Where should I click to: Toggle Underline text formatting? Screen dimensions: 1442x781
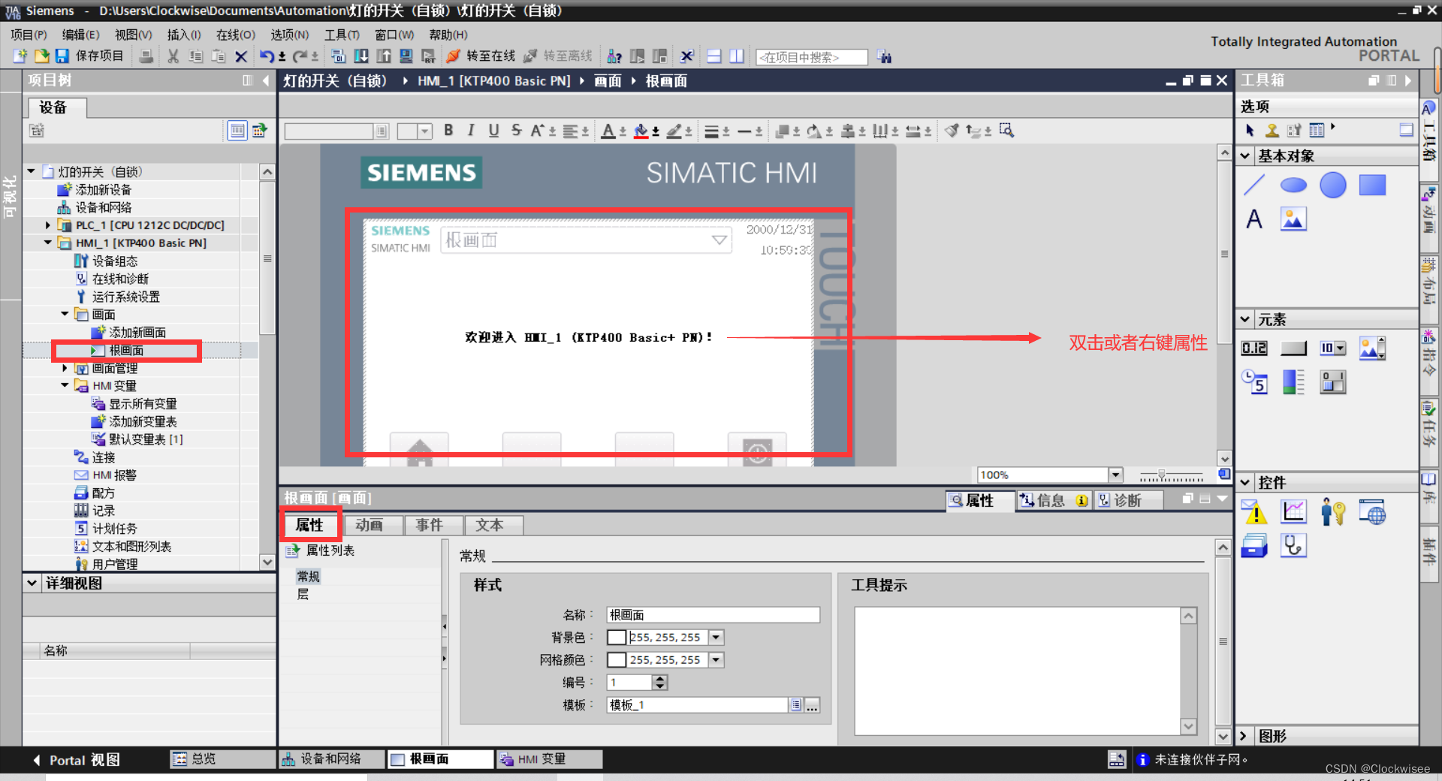click(493, 131)
